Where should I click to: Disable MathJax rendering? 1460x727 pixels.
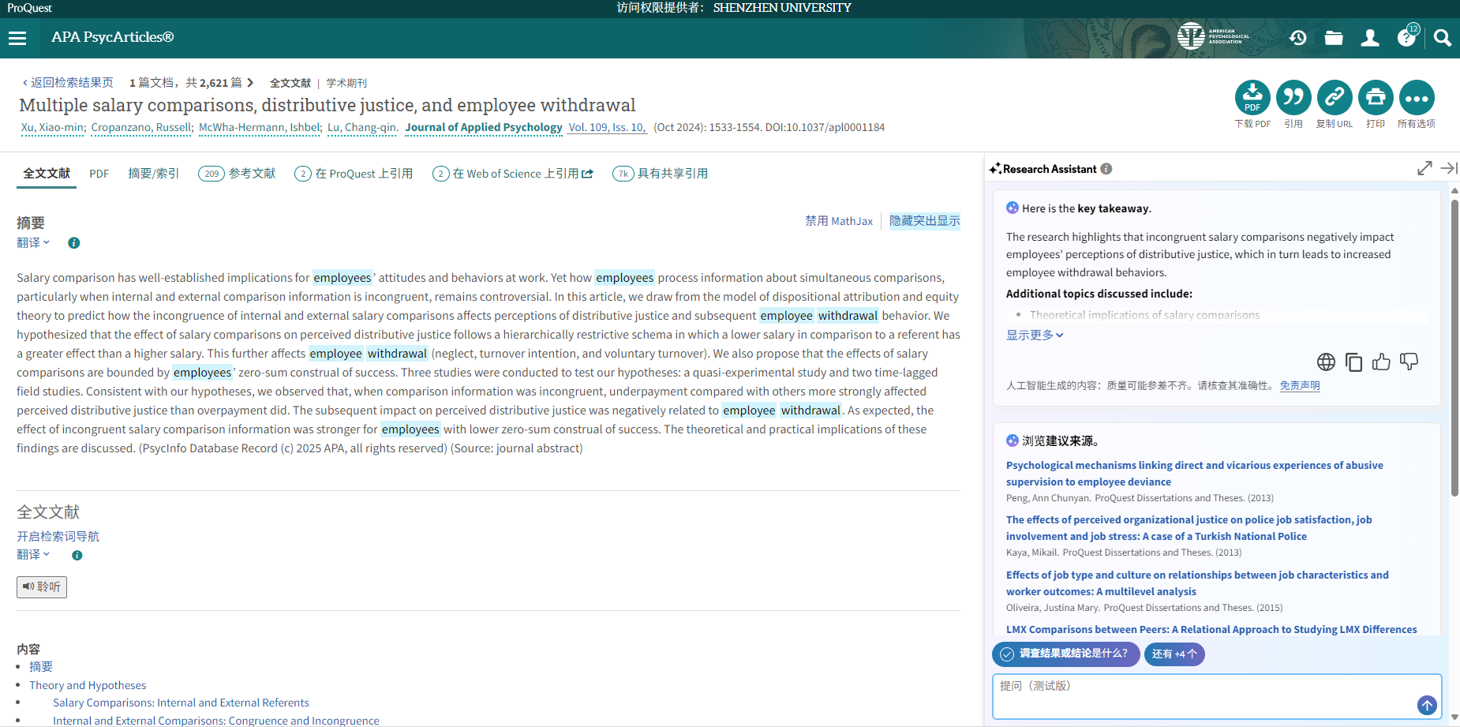pos(838,221)
